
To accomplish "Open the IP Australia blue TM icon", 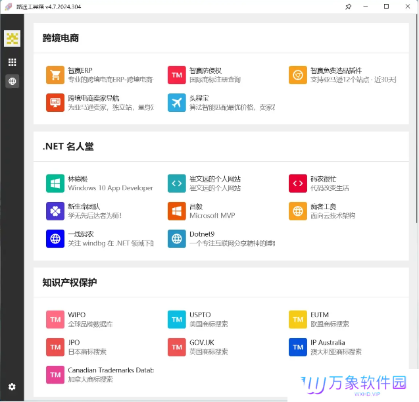I will (x=298, y=347).
